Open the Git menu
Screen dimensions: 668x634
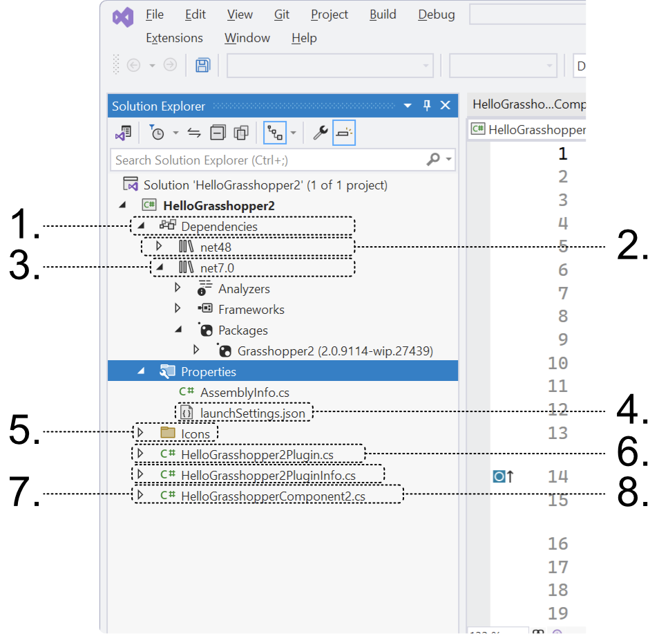point(282,15)
